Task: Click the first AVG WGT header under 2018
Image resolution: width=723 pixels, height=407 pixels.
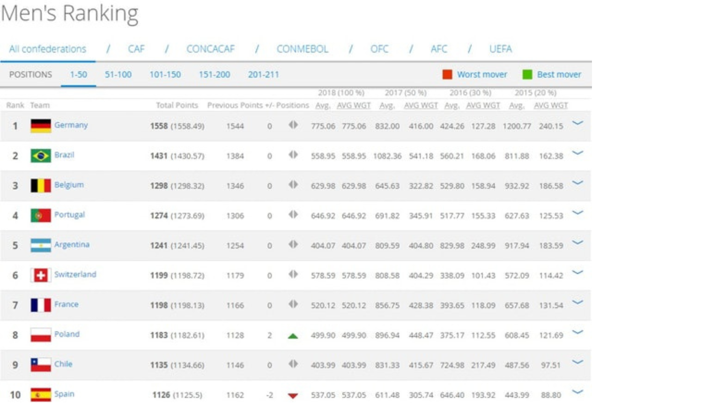Action: point(354,106)
